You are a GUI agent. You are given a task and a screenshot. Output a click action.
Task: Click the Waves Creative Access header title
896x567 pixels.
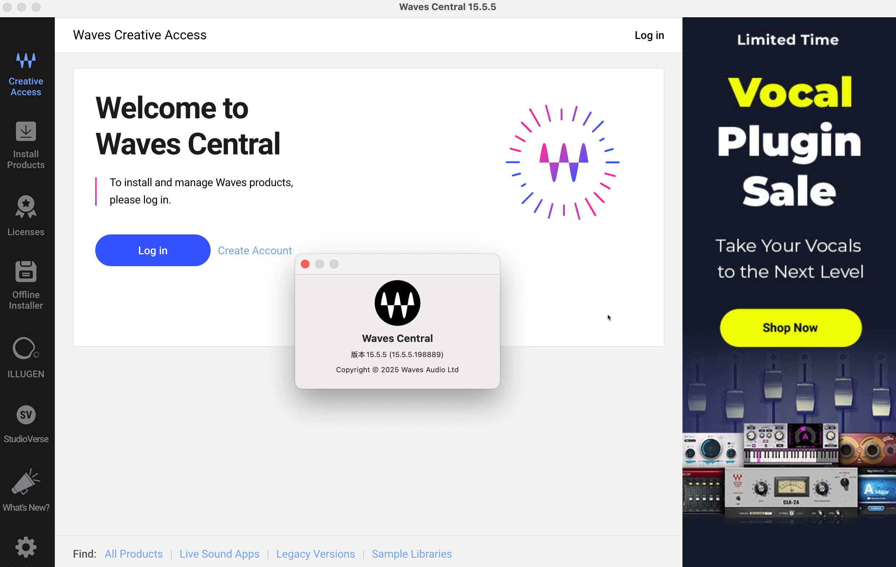tap(140, 35)
